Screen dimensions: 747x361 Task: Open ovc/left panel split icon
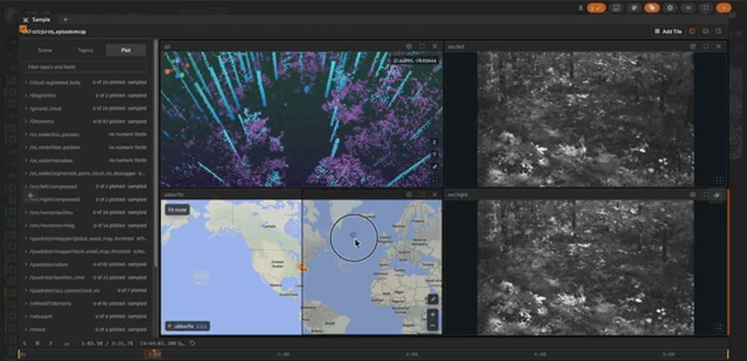[692, 47]
